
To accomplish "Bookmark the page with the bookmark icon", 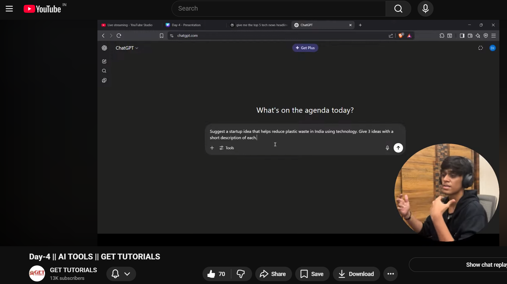I will click(161, 35).
